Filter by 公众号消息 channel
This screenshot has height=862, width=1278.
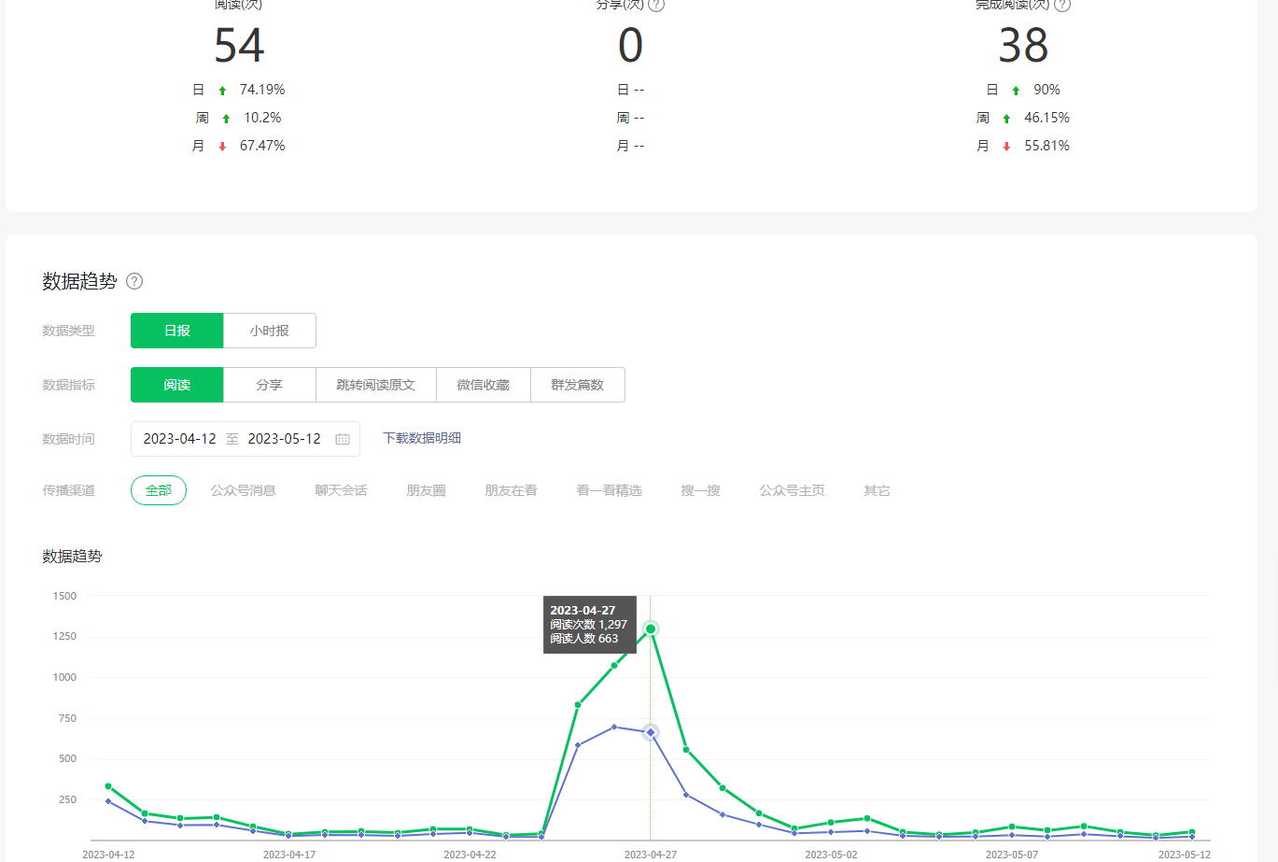pyautogui.click(x=243, y=490)
